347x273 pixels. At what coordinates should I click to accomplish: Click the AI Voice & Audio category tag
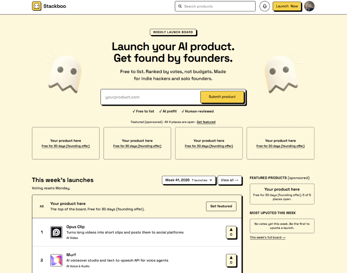78,266
